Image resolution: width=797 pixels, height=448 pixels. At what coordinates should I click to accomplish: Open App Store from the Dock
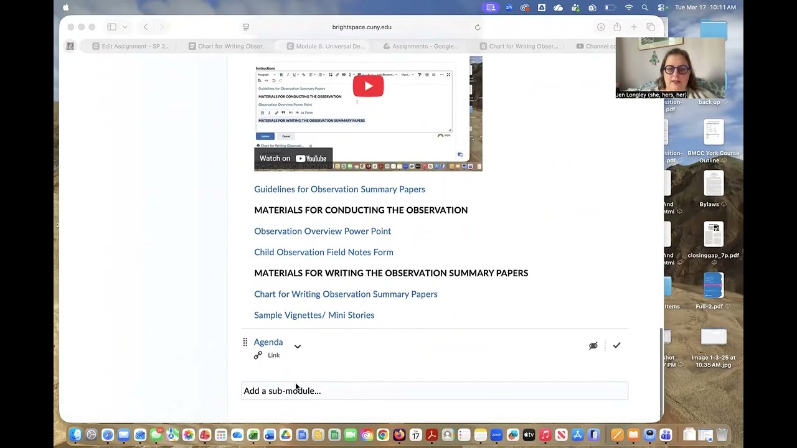pos(577,435)
